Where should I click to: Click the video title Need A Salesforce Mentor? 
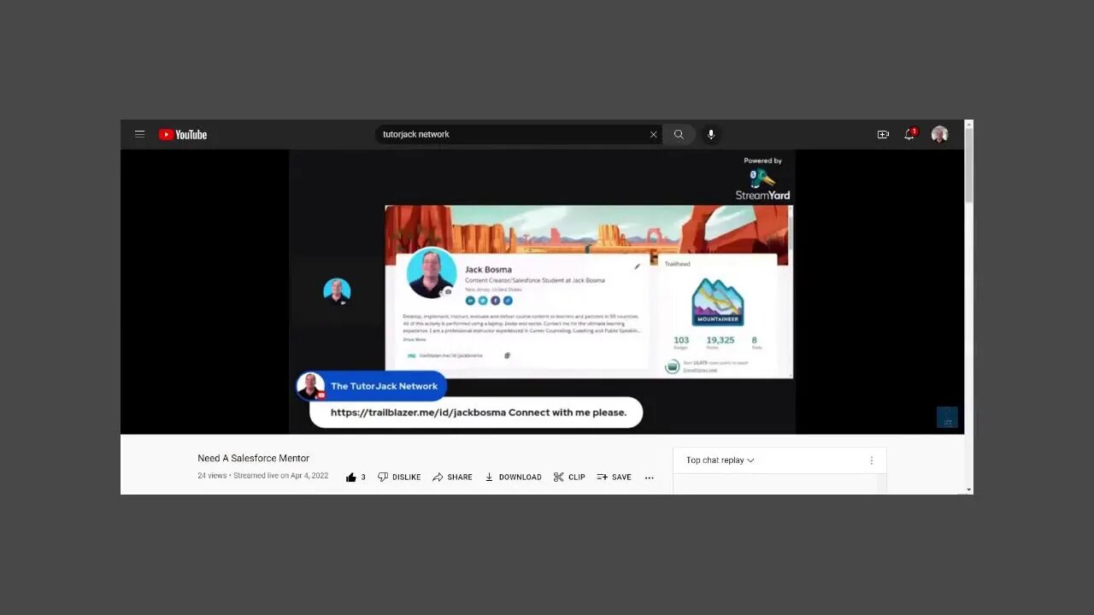tap(254, 458)
